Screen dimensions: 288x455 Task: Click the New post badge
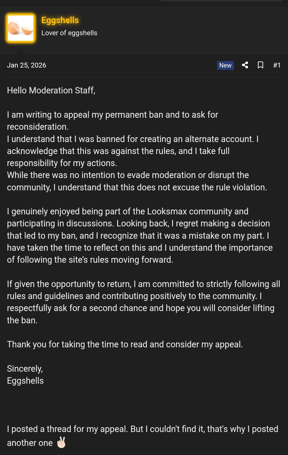pyautogui.click(x=225, y=65)
